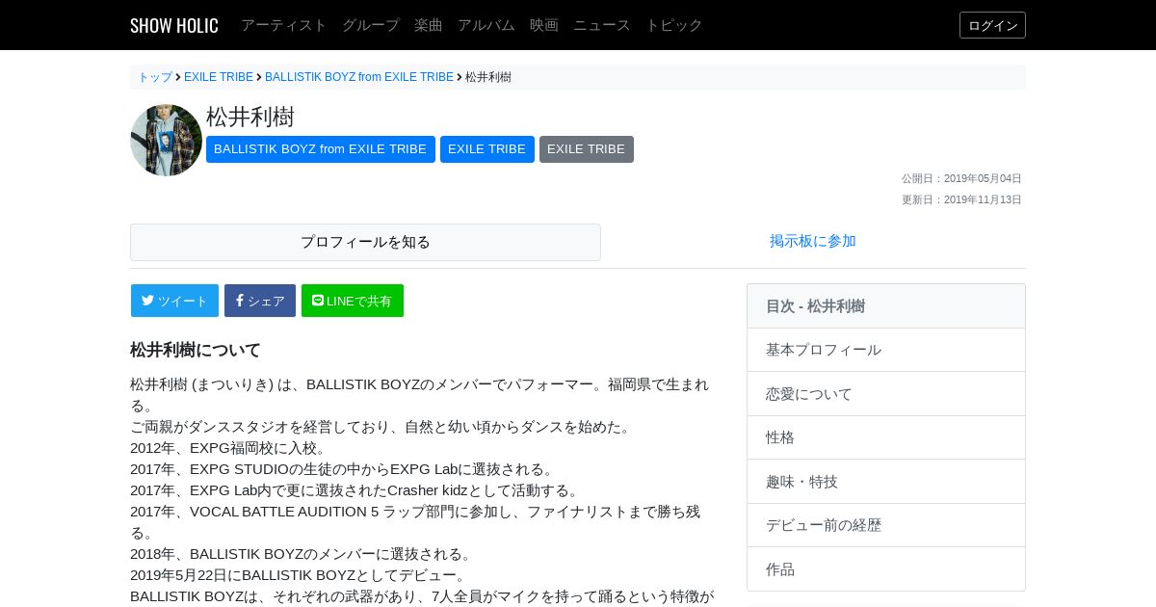
Task: Click the line 2012年、EXPG福岡校に入校。
Action: pyautogui.click(x=229, y=448)
